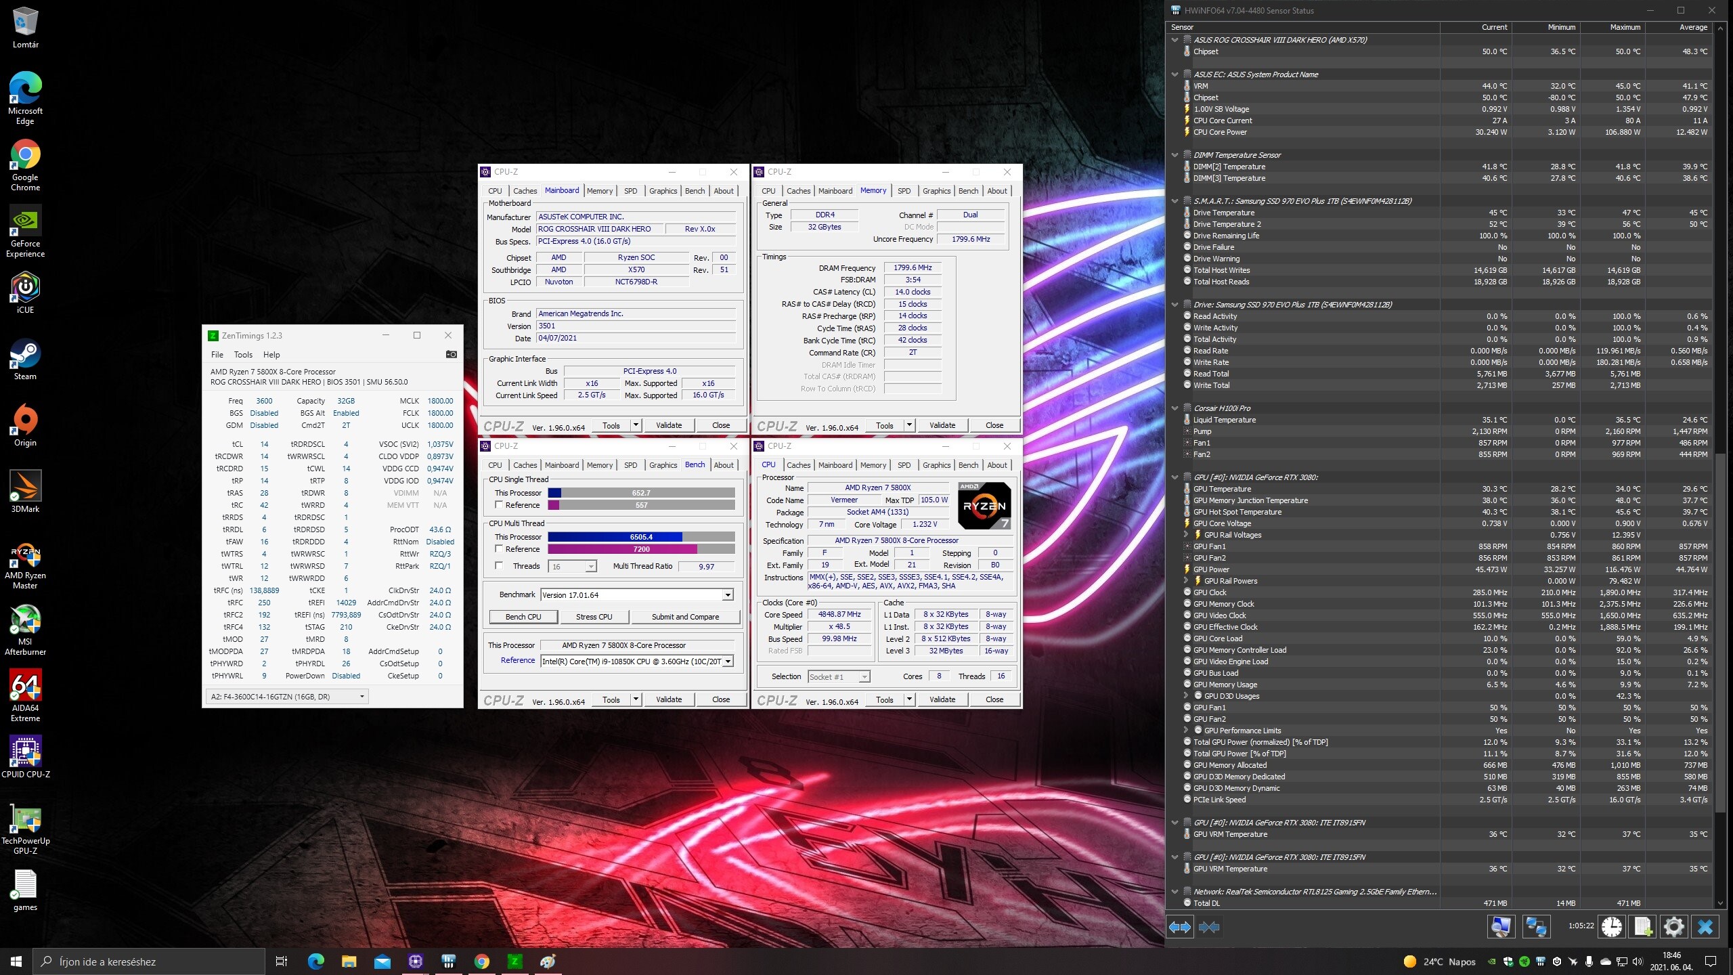Launch the CPUID CPU-Z desktop icon

tap(25, 757)
